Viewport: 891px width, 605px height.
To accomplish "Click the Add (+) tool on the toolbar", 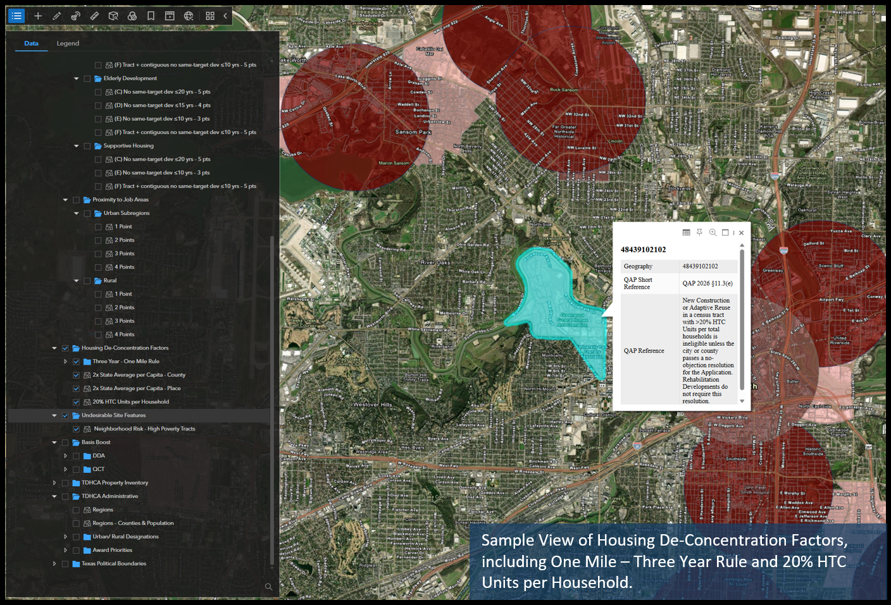I will (38, 16).
